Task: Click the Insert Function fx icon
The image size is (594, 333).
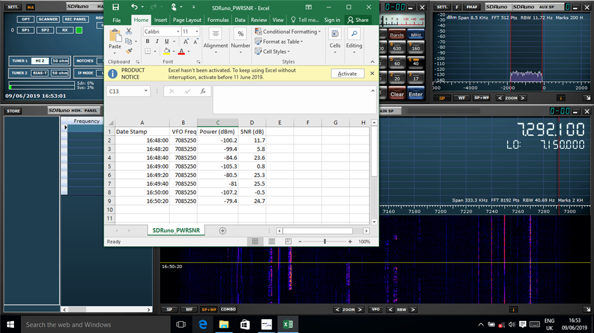Action: 203,91
